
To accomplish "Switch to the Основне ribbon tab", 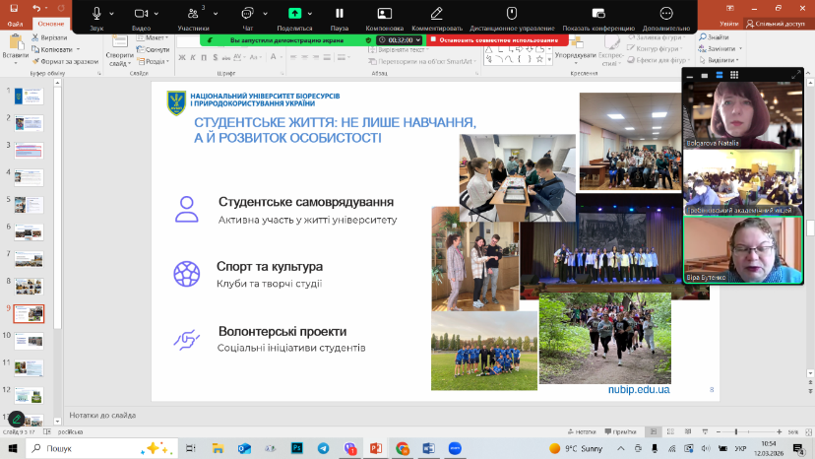I will (x=50, y=23).
